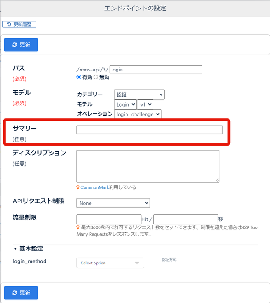Viewport: 270px width, 303px height.
Task: Click the bottom 更新 update button
Action: click(21, 293)
